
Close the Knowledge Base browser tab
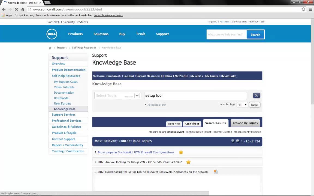40,3
